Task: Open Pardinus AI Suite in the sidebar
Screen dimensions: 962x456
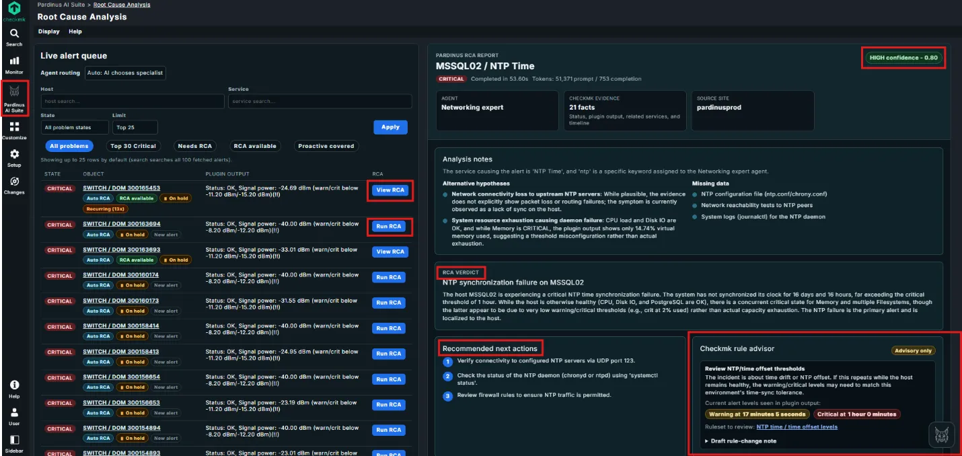Action: (x=14, y=99)
